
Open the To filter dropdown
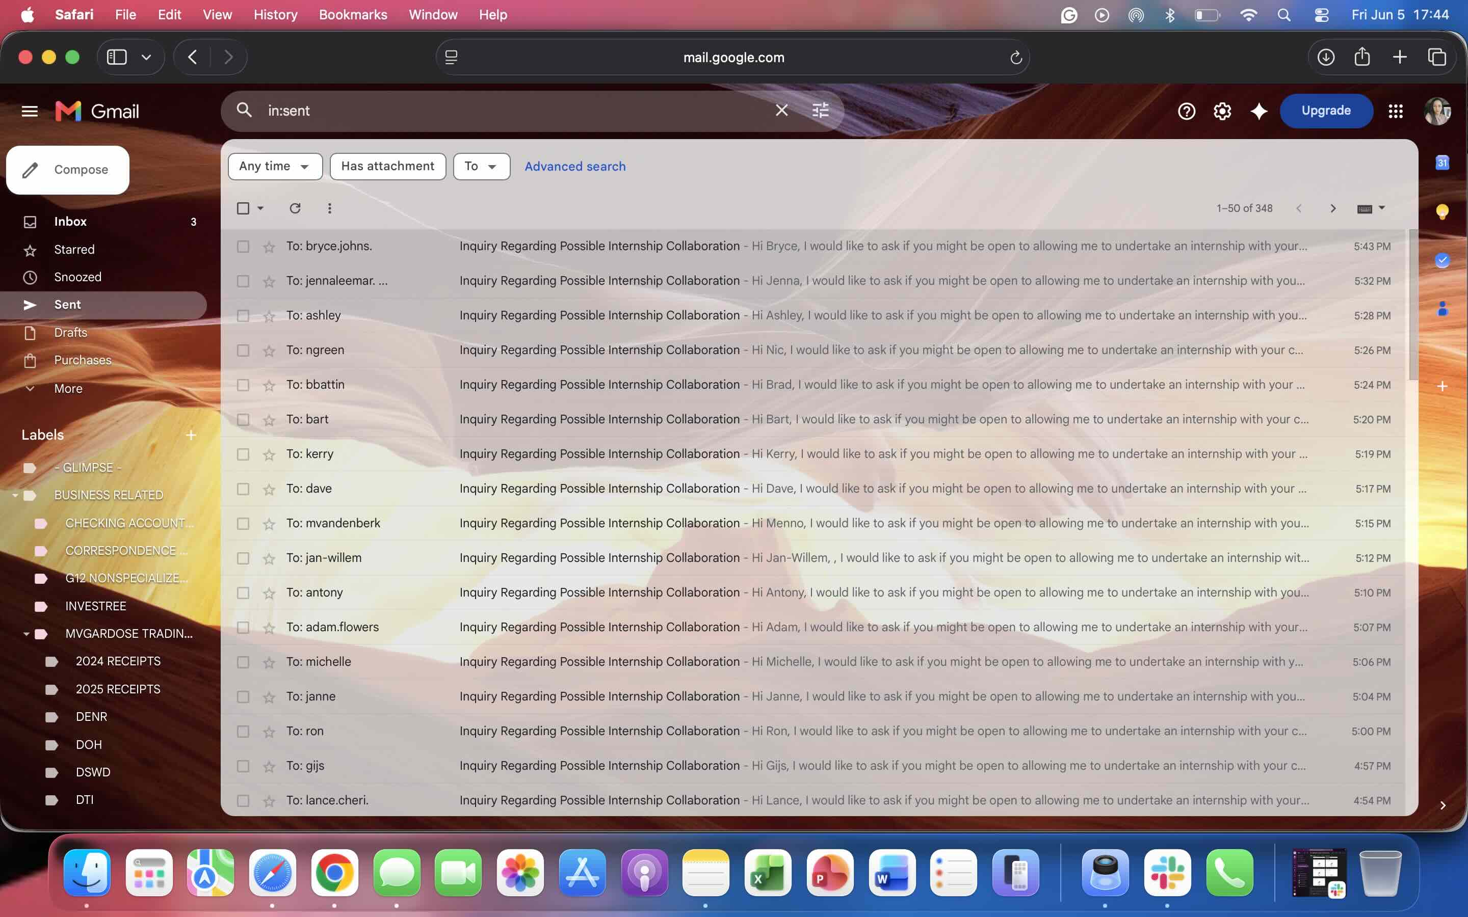click(x=481, y=166)
